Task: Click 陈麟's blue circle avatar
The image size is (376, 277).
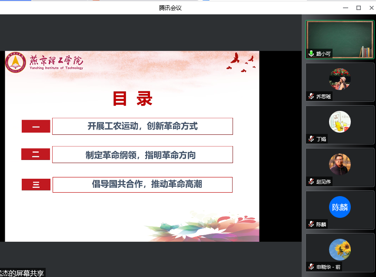Action: pyautogui.click(x=339, y=207)
